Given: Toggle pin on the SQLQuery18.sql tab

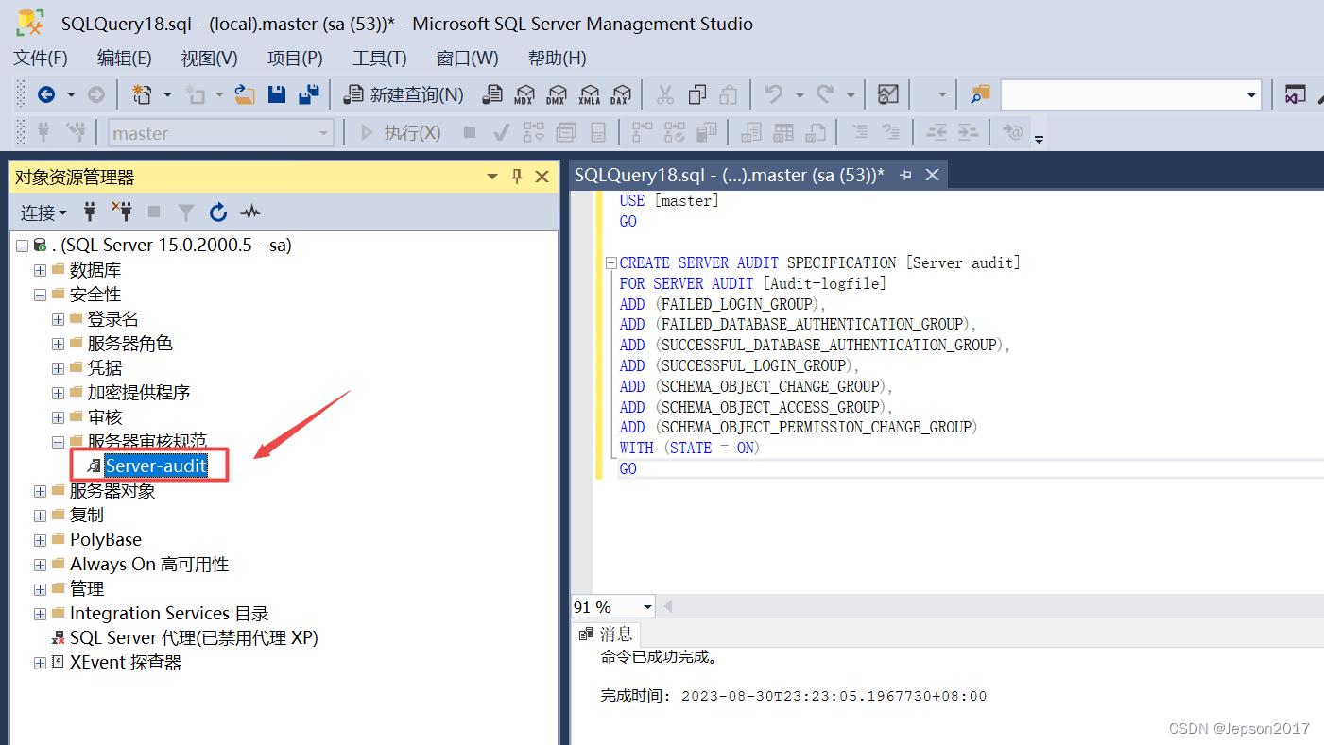Looking at the screenshot, I should click(x=905, y=175).
